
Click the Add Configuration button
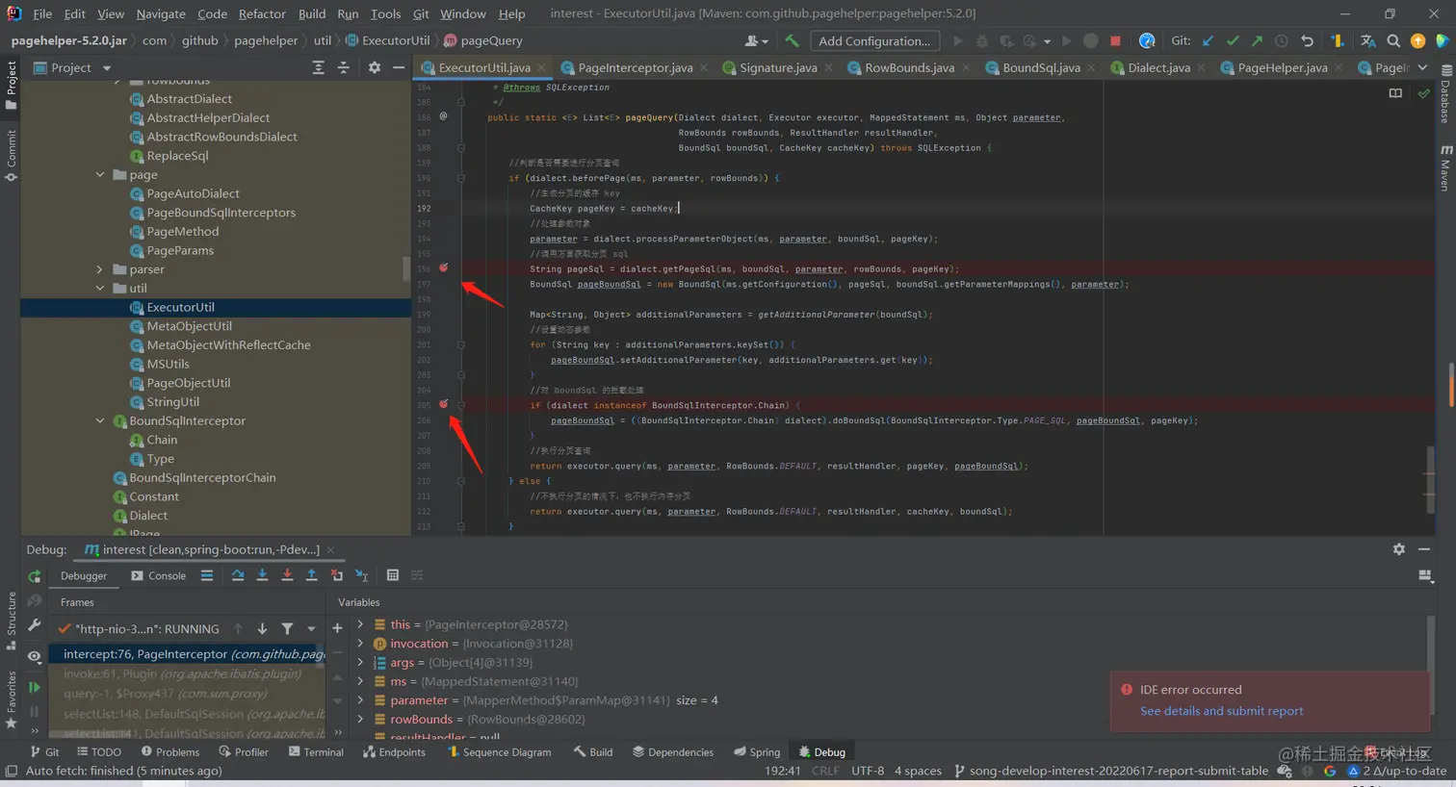pyautogui.click(x=873, y=40)
